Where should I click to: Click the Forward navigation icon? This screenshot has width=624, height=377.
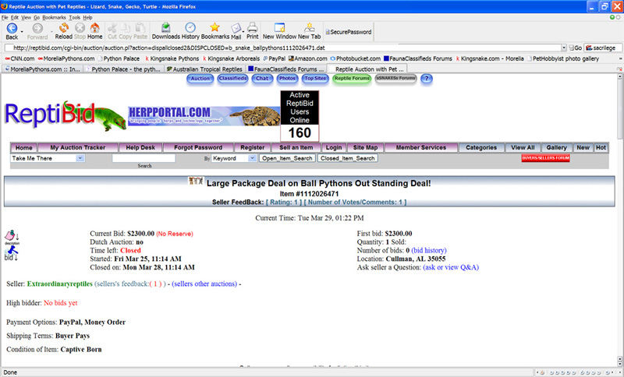coord(37,28)
